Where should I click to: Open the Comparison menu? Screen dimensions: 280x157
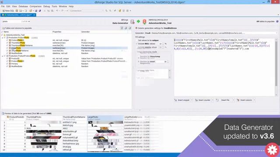[x=35, y=7]
